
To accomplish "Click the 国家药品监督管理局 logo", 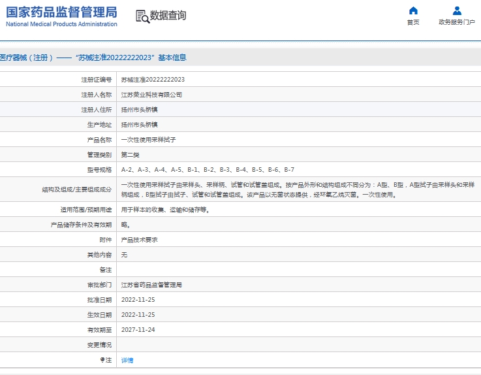I will point(61,16).
